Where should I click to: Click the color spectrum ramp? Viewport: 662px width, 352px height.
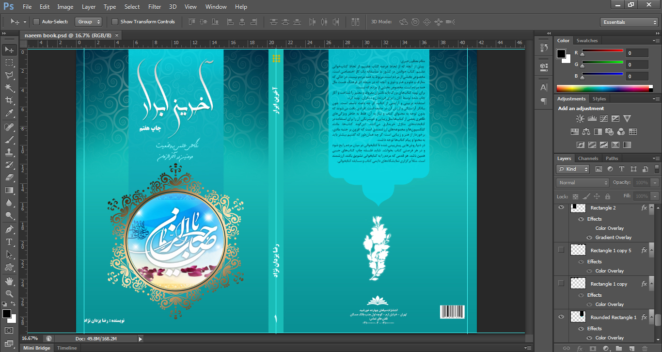click(x=604, y=88)
